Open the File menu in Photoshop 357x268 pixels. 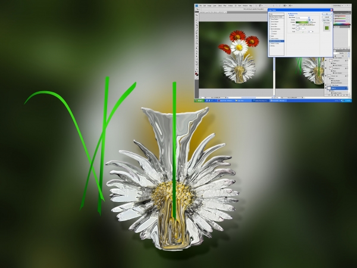pos(201,6)
